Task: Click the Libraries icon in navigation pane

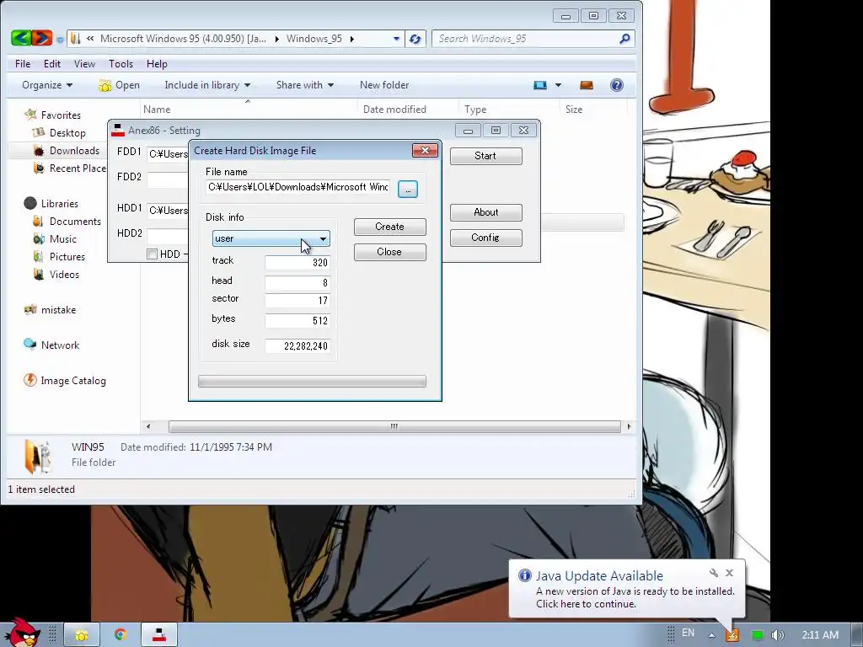Action: [x=30, y=204]
